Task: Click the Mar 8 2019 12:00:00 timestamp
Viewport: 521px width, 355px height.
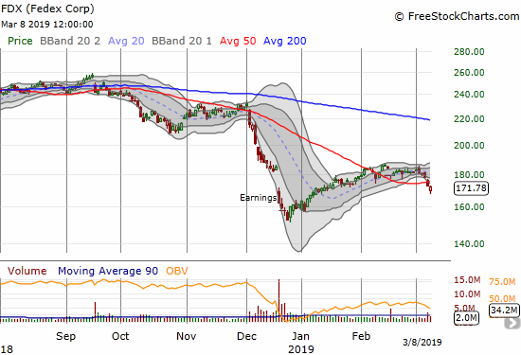Action: (x=46, y=25)
